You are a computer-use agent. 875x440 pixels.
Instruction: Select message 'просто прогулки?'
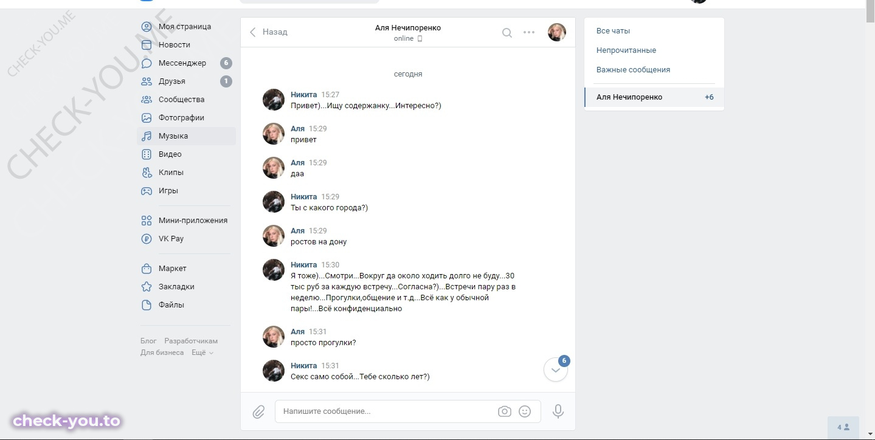coord(323,343)
